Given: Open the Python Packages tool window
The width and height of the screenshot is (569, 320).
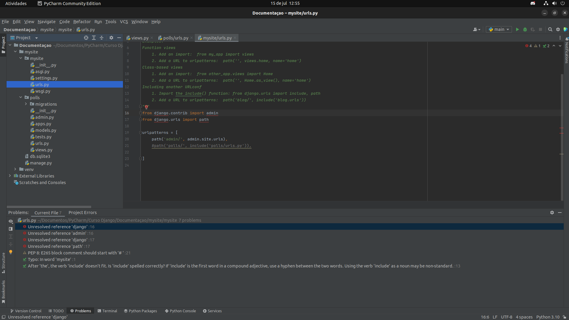Looking at the screenshot, I should 140,311.
